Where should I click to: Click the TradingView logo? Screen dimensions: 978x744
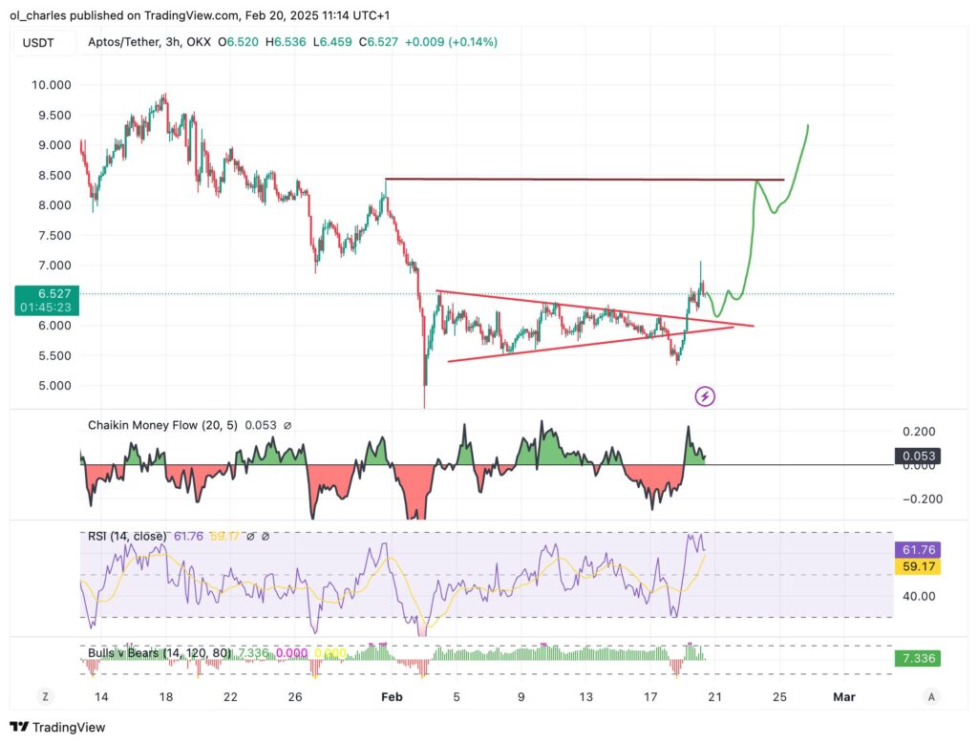click(x=57, y=727)
